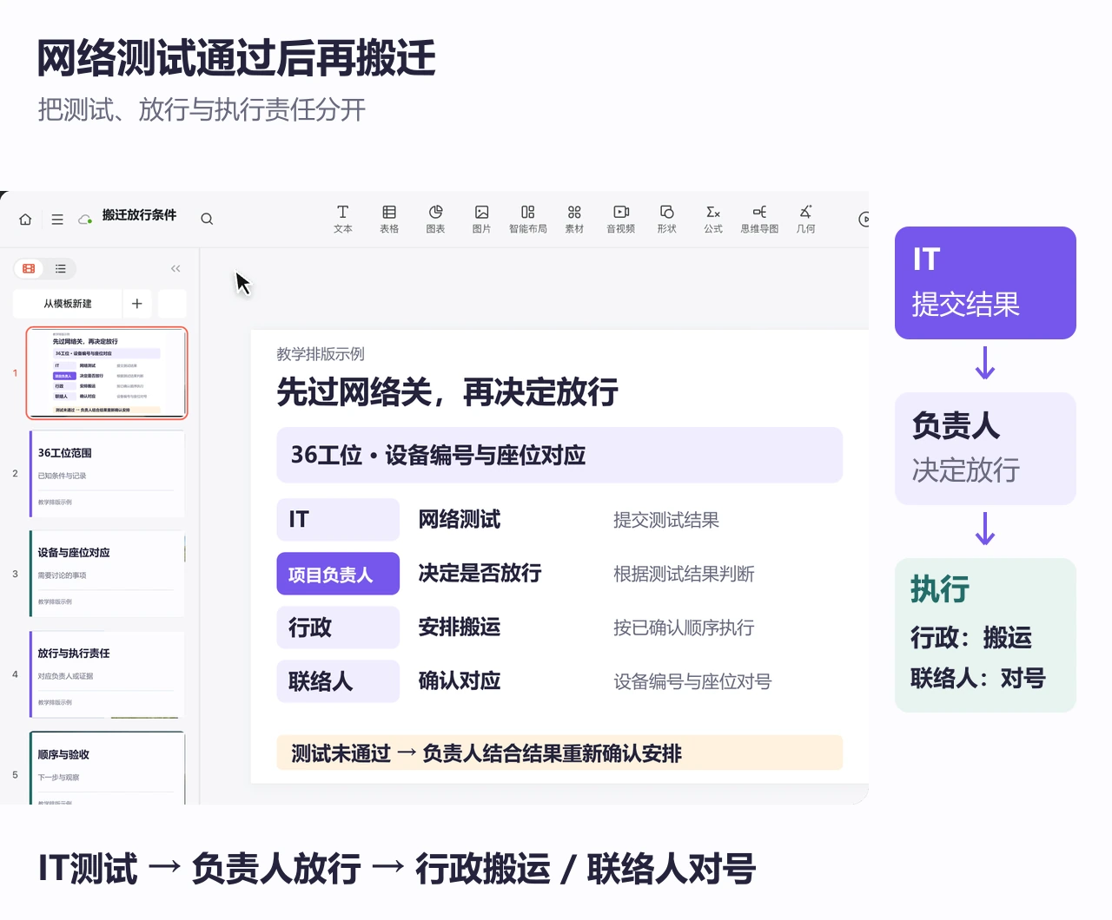Add a chart via 图表
Viewport: 1112px width, 920px height.
pos(436,219)
